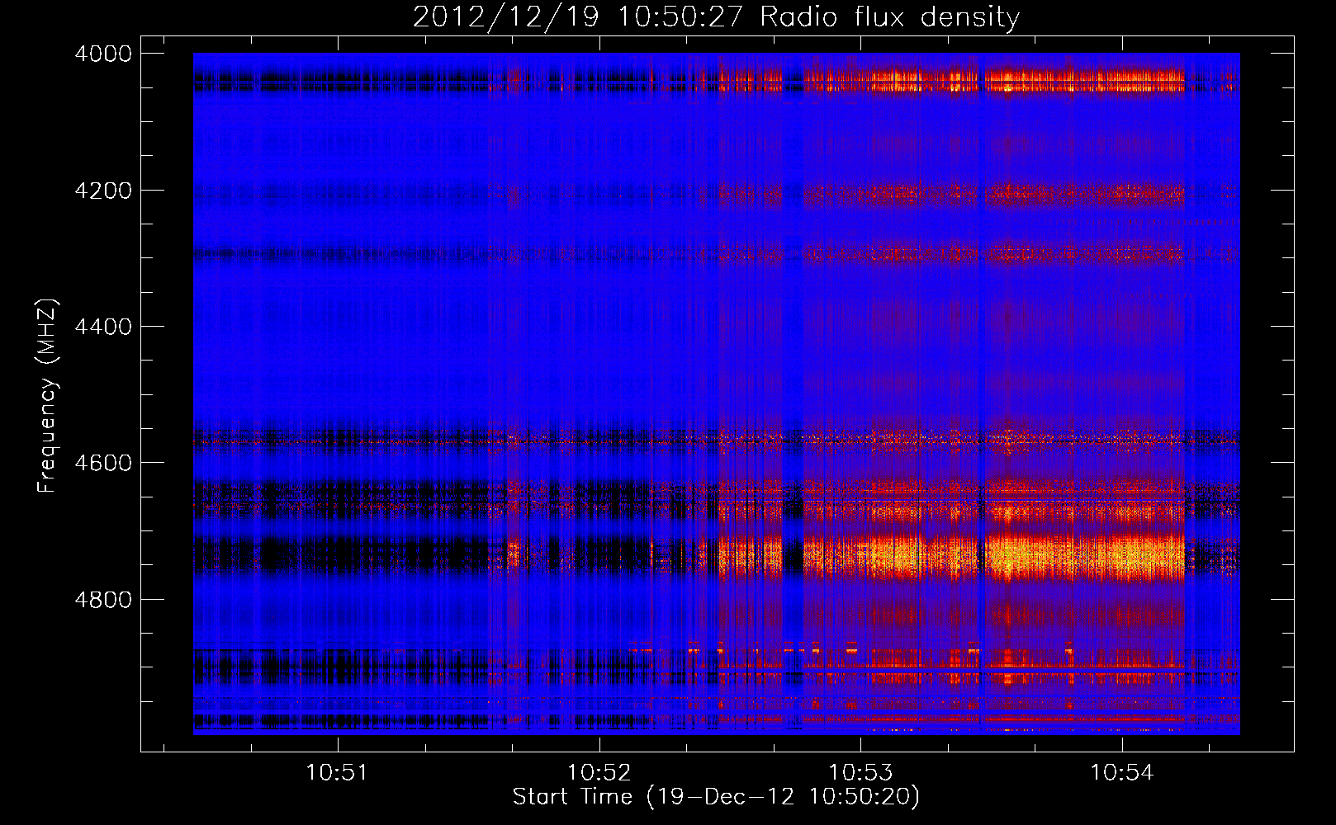Click the 10:52 time tick label
Viewport: 1336px width, 825px height.
(599, 773)
